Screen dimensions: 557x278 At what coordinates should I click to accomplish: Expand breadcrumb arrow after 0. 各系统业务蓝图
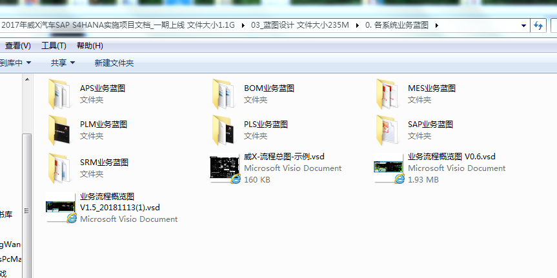[437, 25]
